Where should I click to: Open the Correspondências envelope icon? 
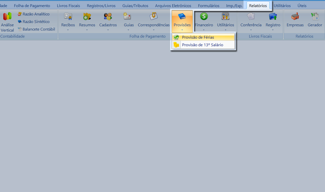click(154, 16)
